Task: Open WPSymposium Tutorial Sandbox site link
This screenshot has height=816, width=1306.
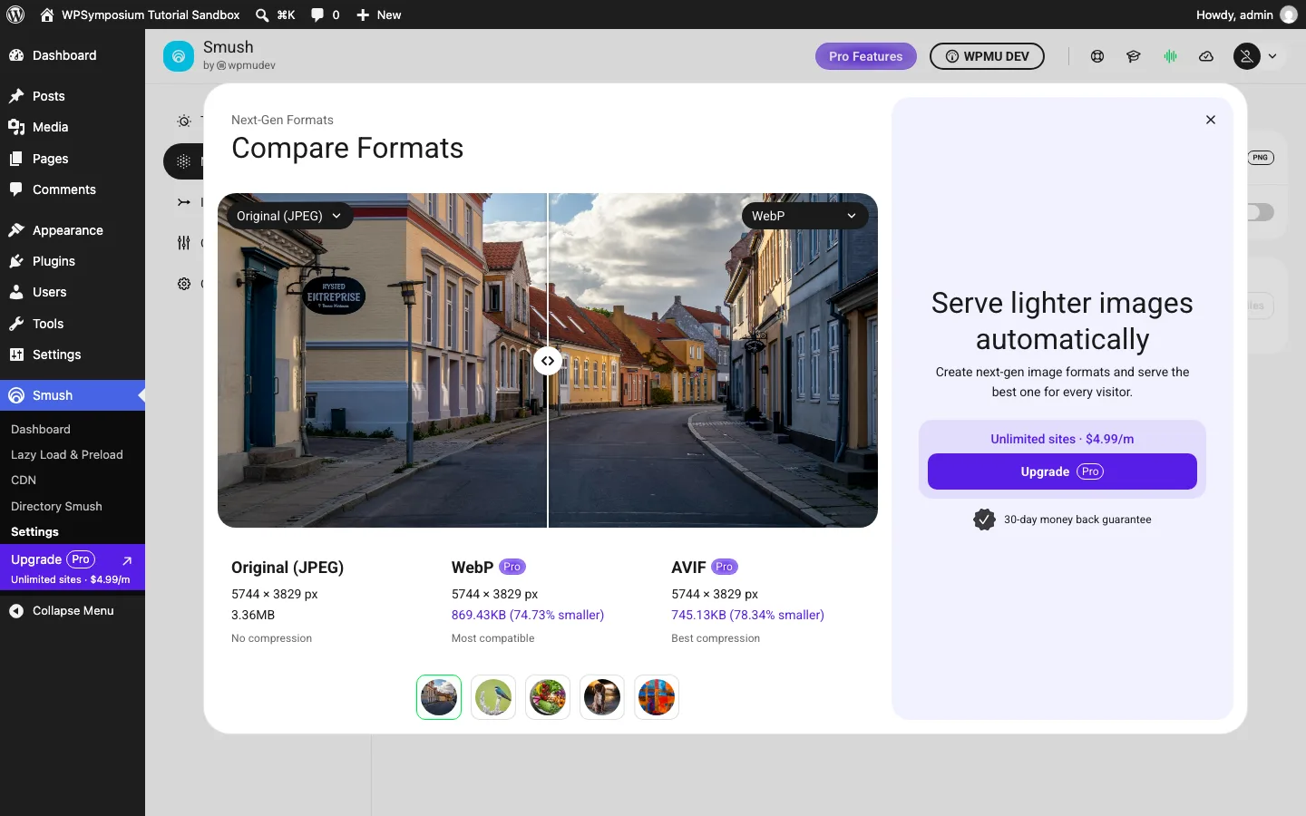Action: (140, 15)
